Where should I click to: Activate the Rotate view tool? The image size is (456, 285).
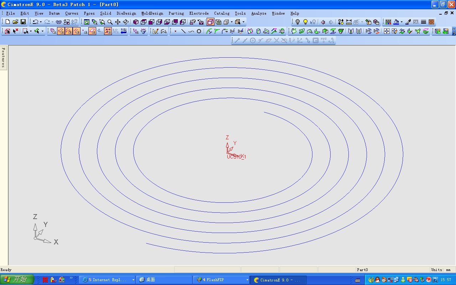(x=126, y=22)
